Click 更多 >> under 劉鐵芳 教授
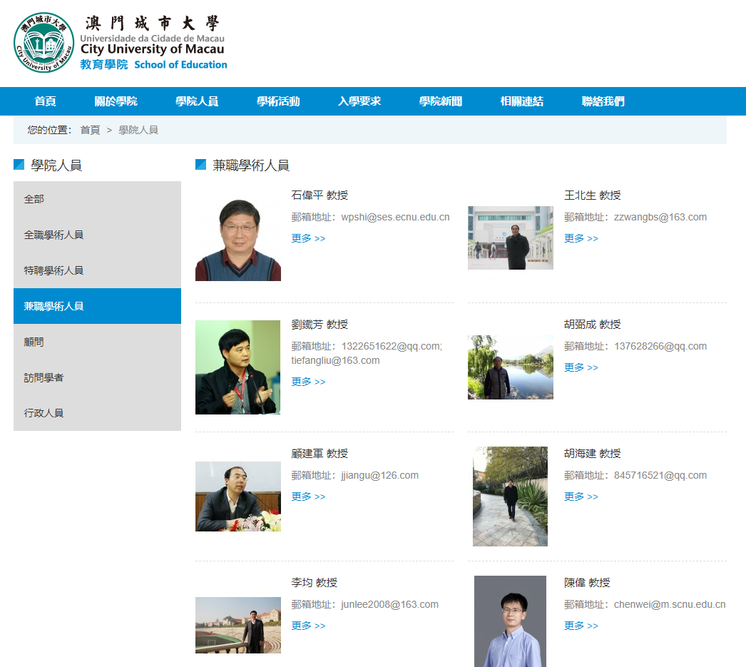Image resolution: width=746 pixels, height=667 pixels. pos(308,382)
